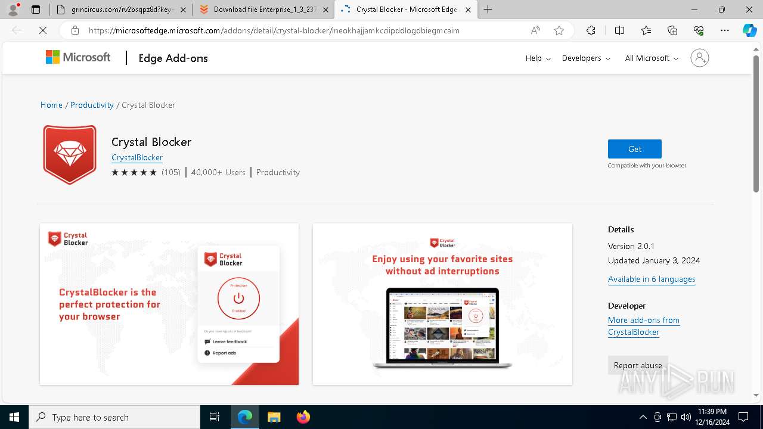Screen dimensions: 763x429
Task: Open File Explorer from the taskbar
Action: tap(274, 417)
